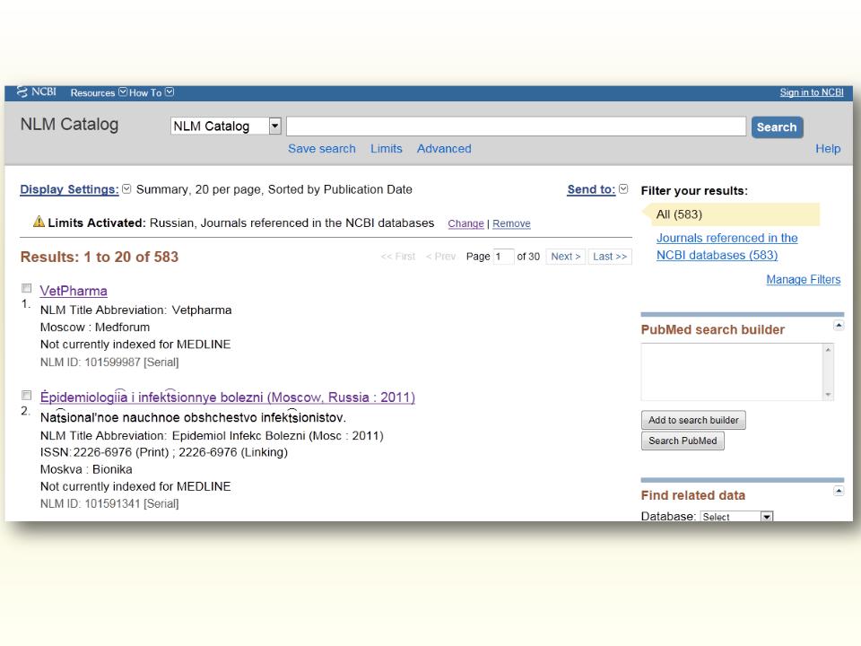
Task: Click Sign in to NCBI link
Action: point(811,92)
